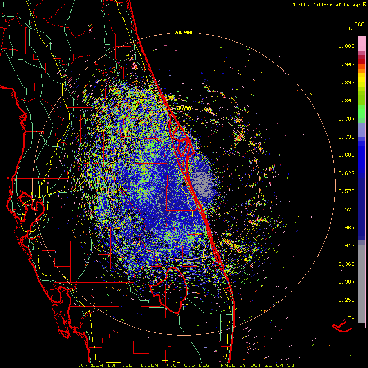Click the CORRELATION COEFFICIENT (CC) caption text
This screenshot has width=368, height=368.
129,365
